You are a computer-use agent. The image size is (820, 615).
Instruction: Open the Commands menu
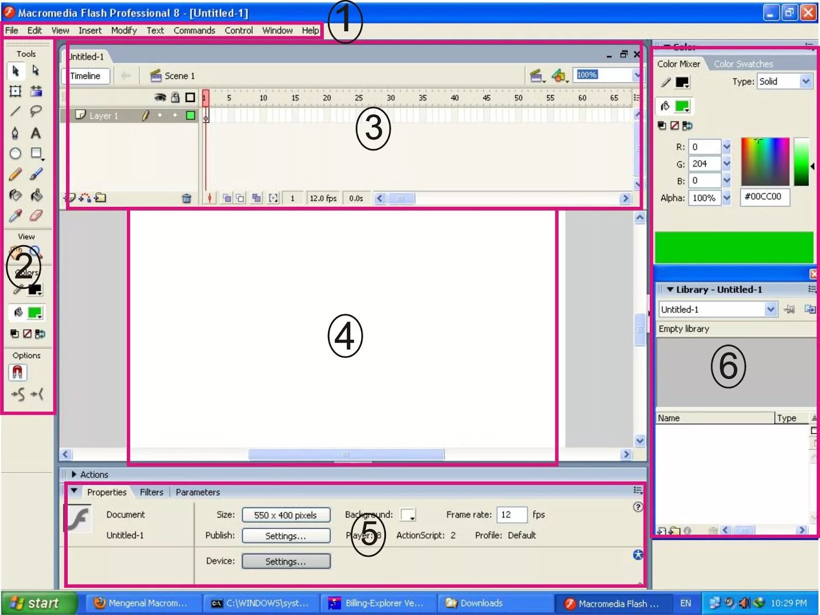[x=194, y=31]
